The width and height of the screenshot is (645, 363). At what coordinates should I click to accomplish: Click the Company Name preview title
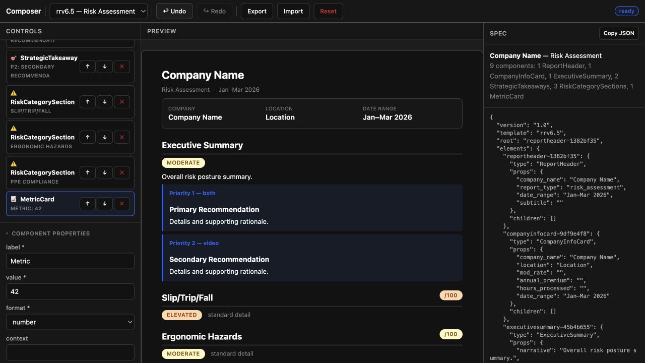(x=203, y=75)
